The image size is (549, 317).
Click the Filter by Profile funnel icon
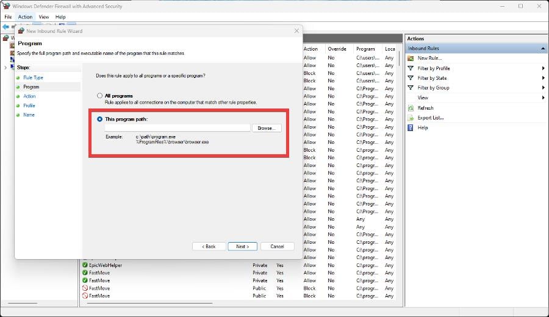(411, 68)
